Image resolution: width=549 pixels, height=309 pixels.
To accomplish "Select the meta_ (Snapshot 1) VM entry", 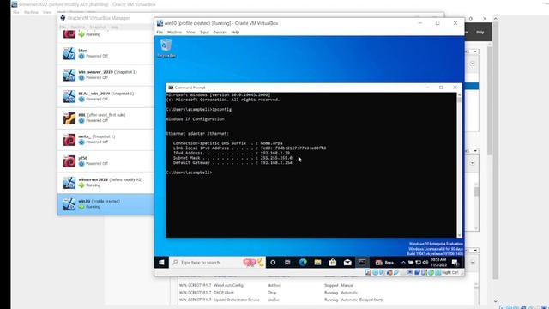I will tap(106, 139).
